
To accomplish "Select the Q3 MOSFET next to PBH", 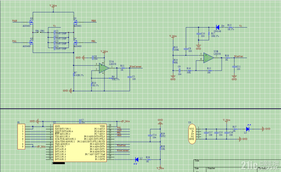I will pyautogui.click(x=75, y=22).
